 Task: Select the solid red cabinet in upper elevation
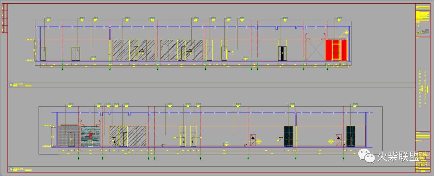click(x=336, y=50)
